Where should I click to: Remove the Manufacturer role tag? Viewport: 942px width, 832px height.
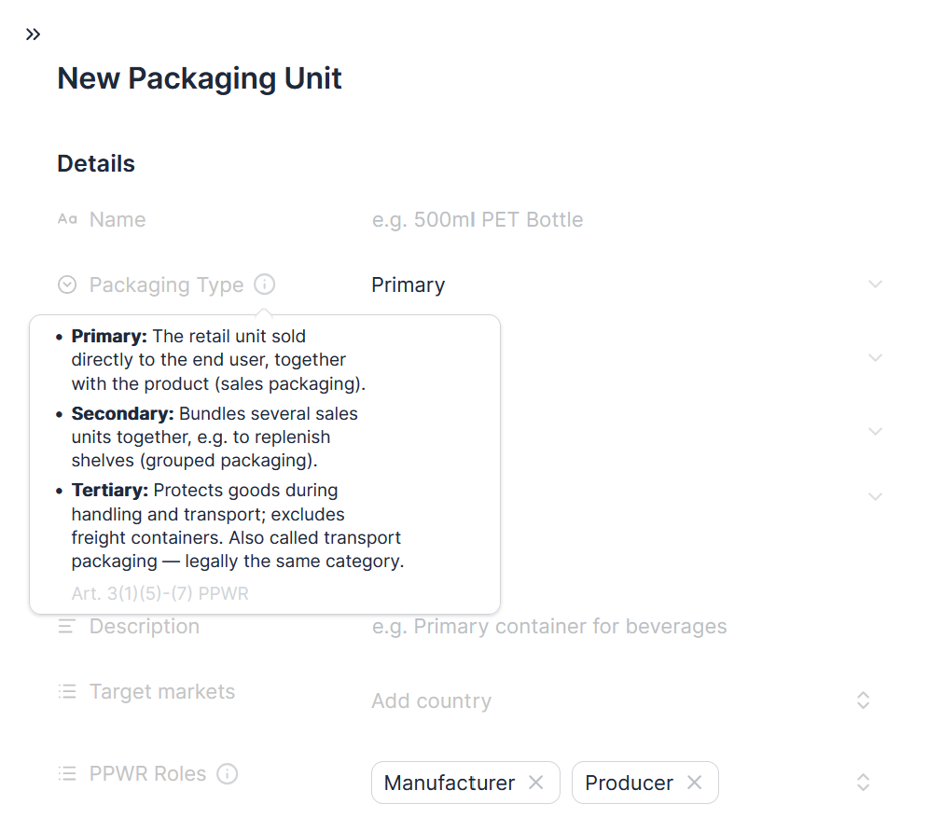click(x=536, y=783)
